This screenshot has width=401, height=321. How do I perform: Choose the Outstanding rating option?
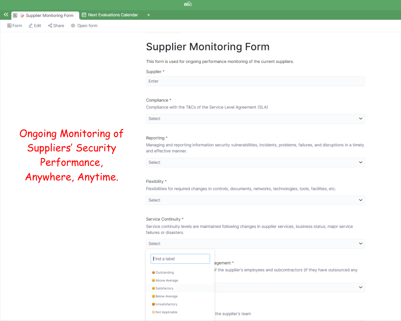coord(164,272)
